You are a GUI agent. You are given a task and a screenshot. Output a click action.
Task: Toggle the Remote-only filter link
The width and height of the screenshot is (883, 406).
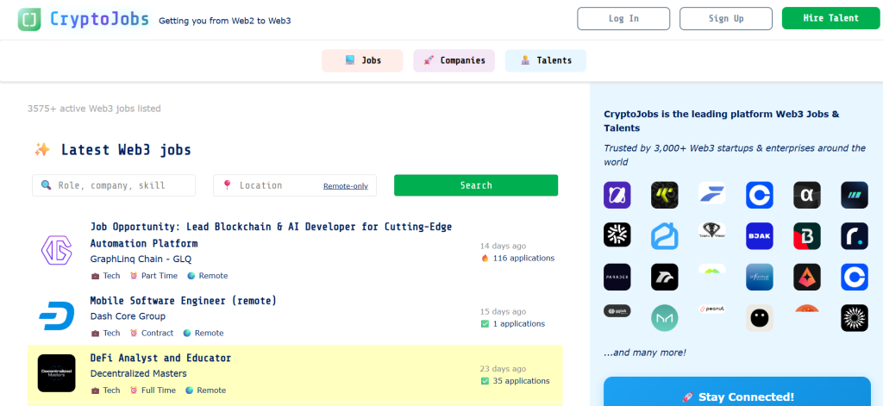tap(346, 186)
